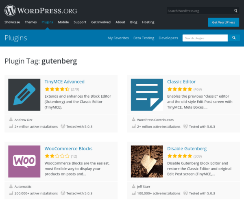Focus the Search WordPress.org field
The image size is (244, 203).
(x=200, y=11)
